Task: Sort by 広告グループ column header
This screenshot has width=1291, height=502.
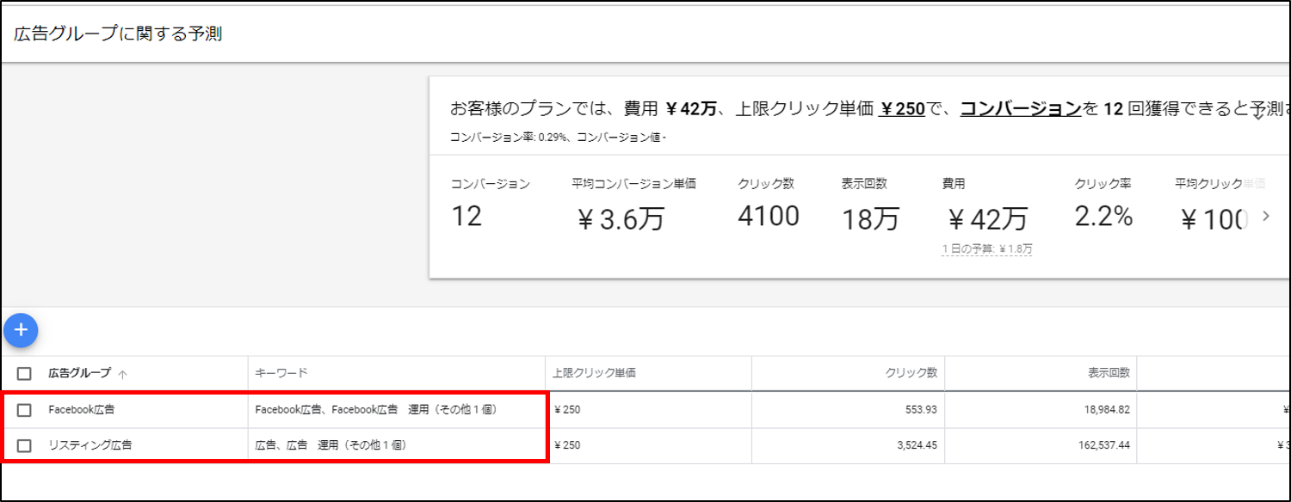Action: pos(79,373)
